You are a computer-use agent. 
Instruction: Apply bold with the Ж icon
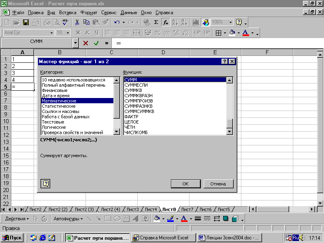(x=78, y=33)
